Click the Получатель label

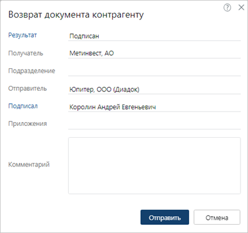click(x=26, y=53)
